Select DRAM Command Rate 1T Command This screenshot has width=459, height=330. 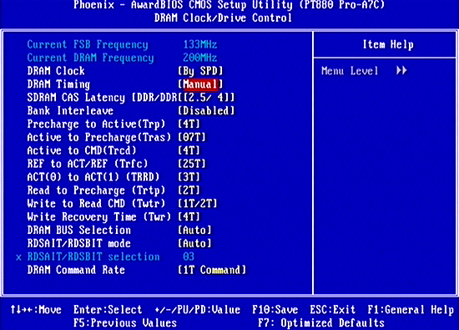tap(212, 270)
